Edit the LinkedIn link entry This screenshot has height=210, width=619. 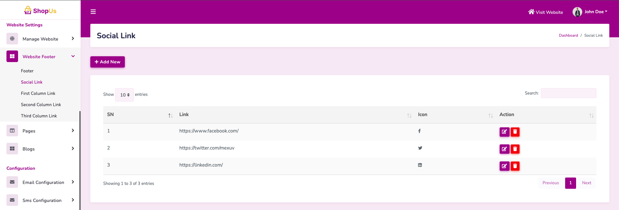504,166
